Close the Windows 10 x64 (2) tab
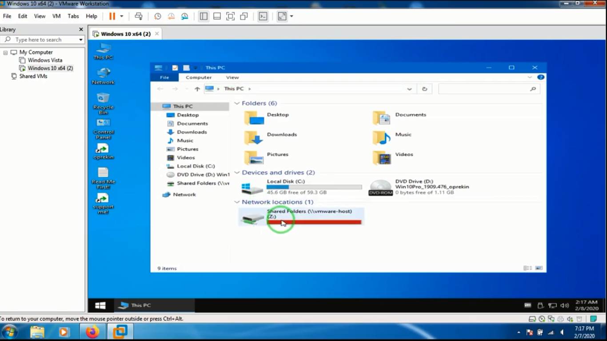 157,34
